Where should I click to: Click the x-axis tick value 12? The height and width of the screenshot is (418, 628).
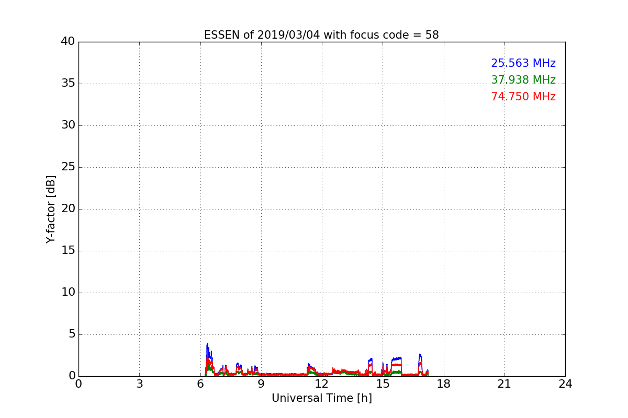[x=322, y=384]
